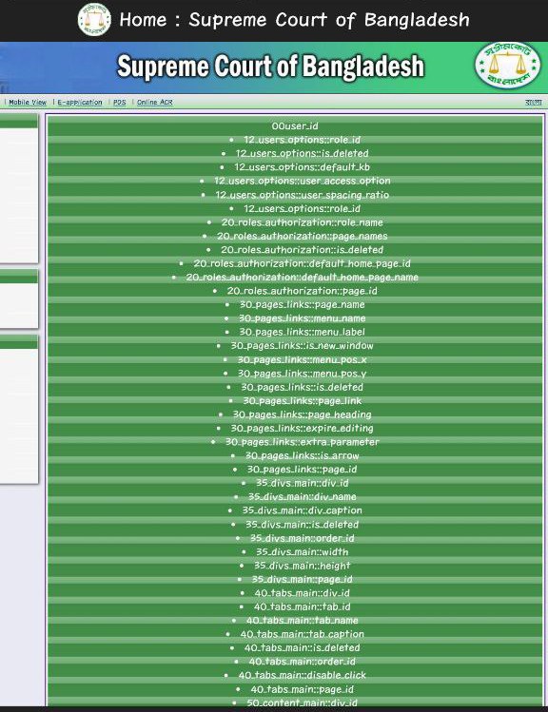Click the Supreme Court of Bangladesh banner title

pos(271,67)
